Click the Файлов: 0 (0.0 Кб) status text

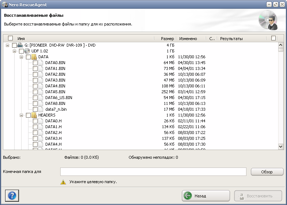click(x=81, y=157)
